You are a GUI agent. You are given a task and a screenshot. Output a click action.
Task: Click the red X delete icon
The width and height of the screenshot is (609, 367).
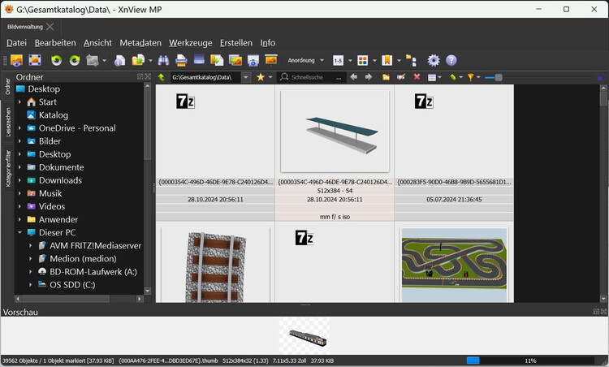click(417, 77)
